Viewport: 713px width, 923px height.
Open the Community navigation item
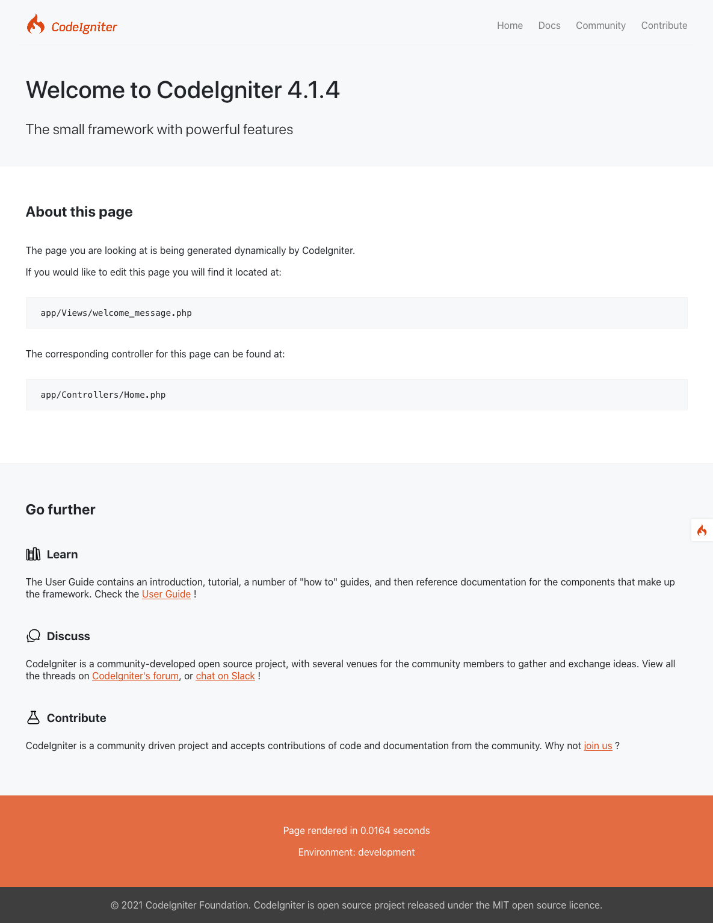click(600, 25)
